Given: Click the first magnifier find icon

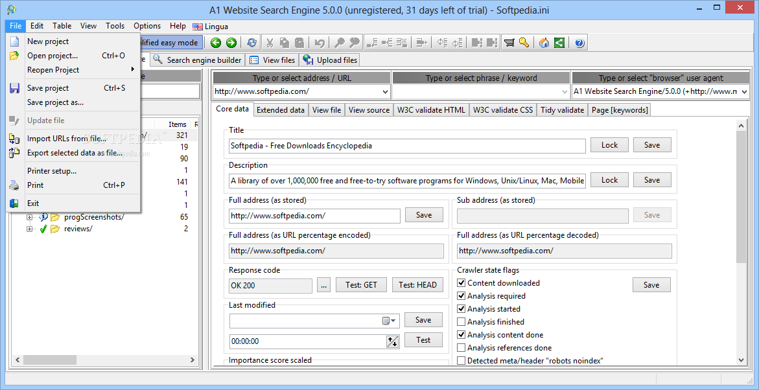Looking at the screenshot, I should tap(340, 43).
